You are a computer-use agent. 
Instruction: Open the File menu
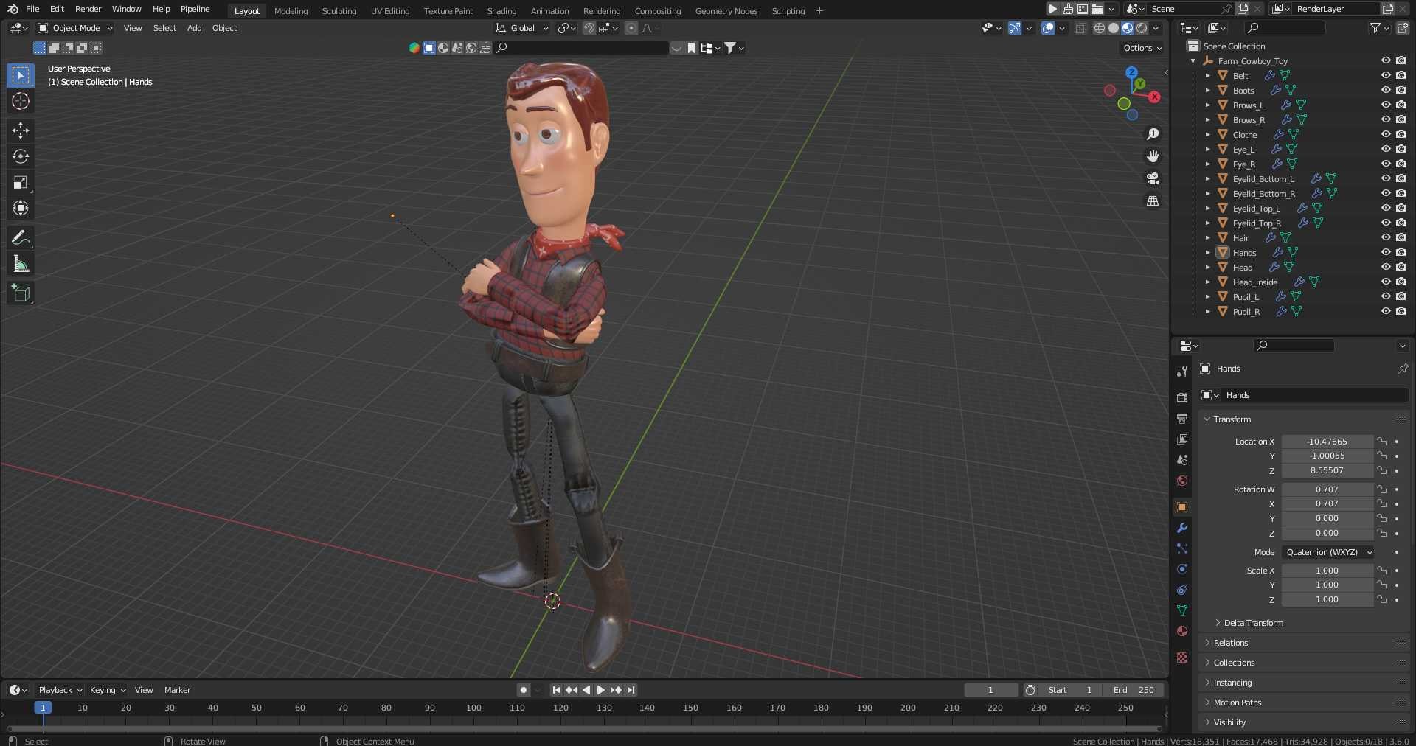coord(32,9)
